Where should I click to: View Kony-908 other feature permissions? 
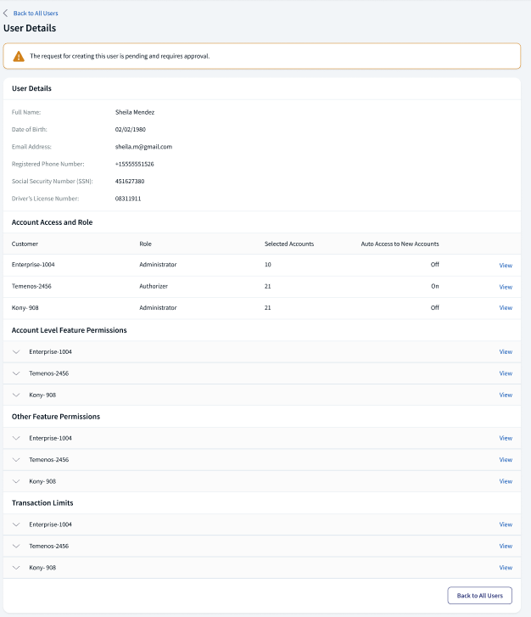click(506, 481)
